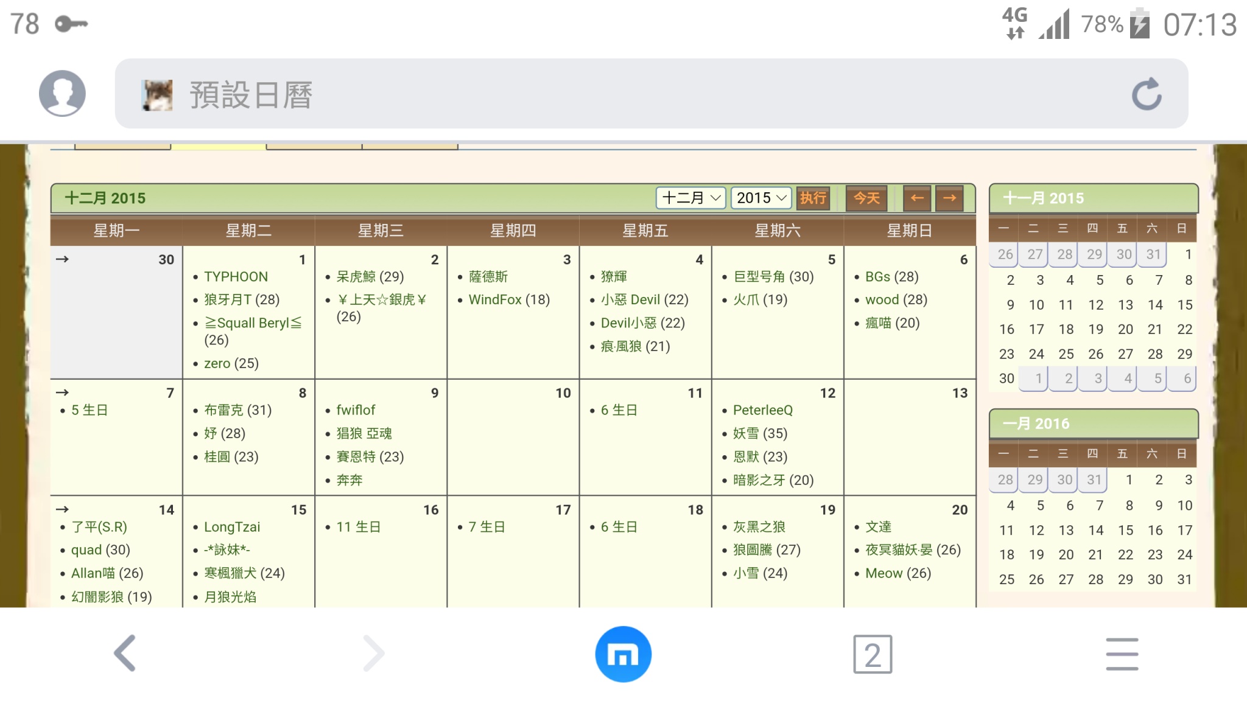The image size is (1247, 701).
Task: Expand the 十二月 month dropdown
Action: (x=690, y=198)
